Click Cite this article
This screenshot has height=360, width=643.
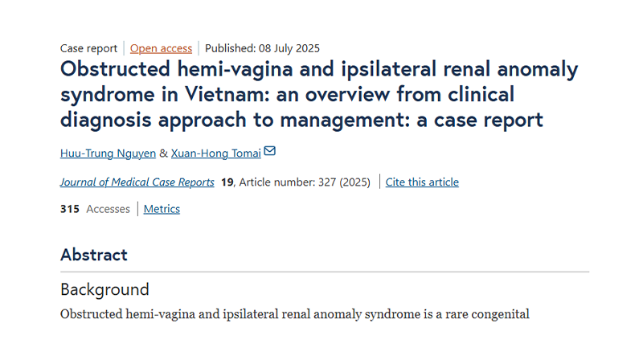click(422, 182)
